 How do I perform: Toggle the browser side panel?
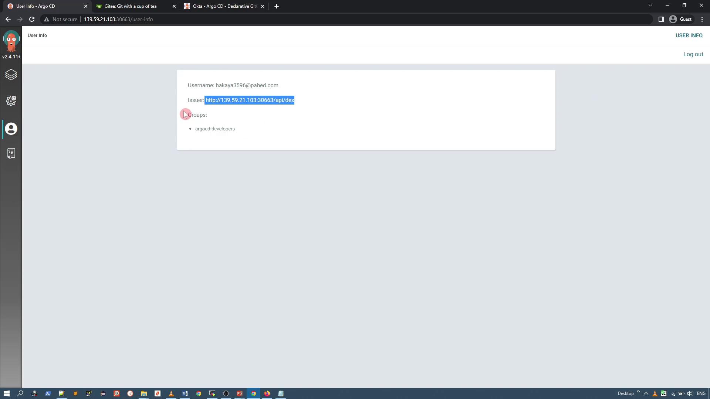point(661,19)
